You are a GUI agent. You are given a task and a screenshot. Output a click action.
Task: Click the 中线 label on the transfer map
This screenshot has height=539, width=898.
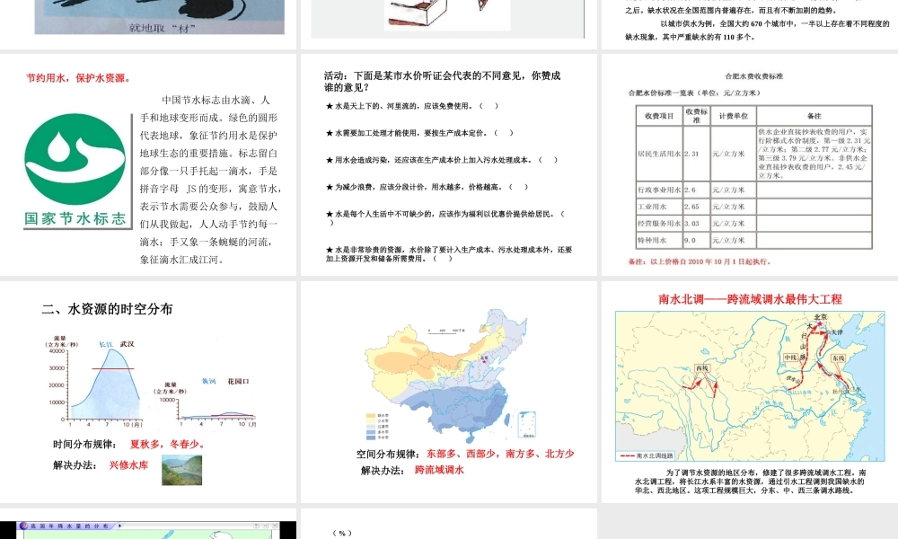pos(790,358)
